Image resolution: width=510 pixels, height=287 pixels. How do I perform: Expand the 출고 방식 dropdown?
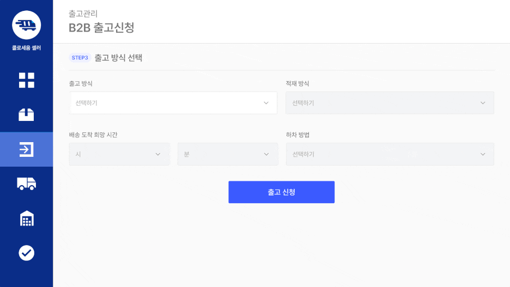(173, 103)
